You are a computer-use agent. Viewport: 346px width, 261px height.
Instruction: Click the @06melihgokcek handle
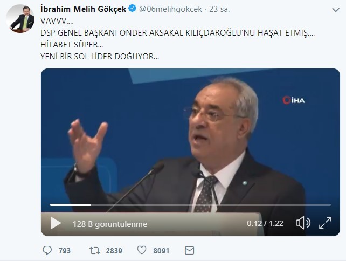[170, 9]
